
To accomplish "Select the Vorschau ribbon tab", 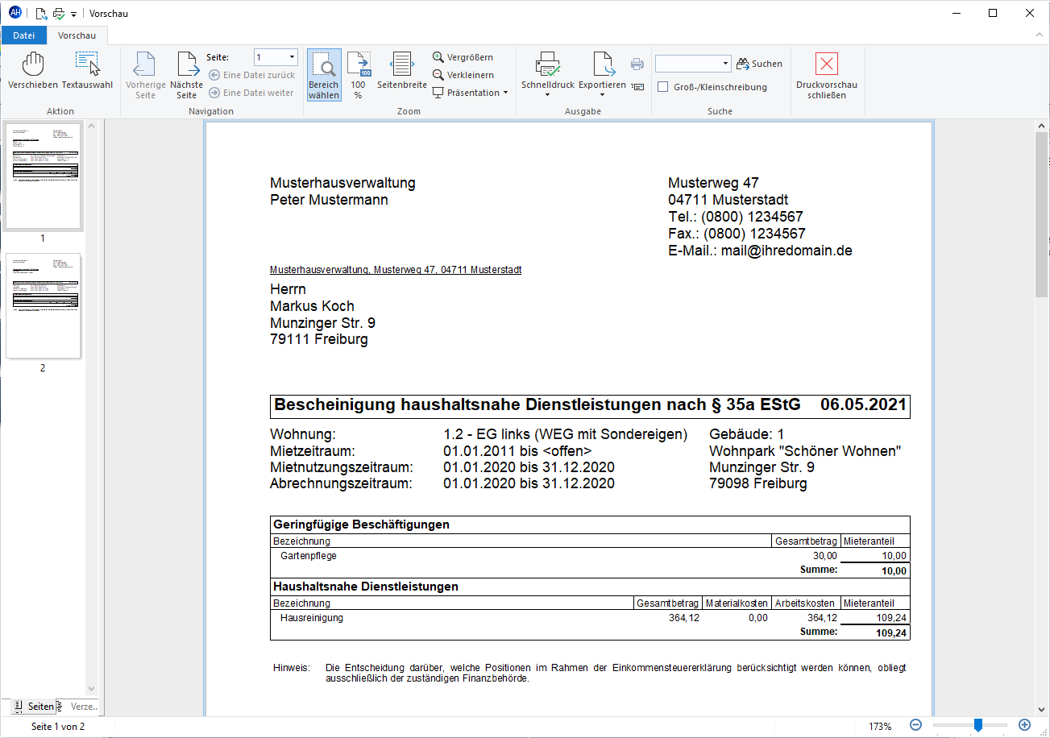I will tap(77, 35).
